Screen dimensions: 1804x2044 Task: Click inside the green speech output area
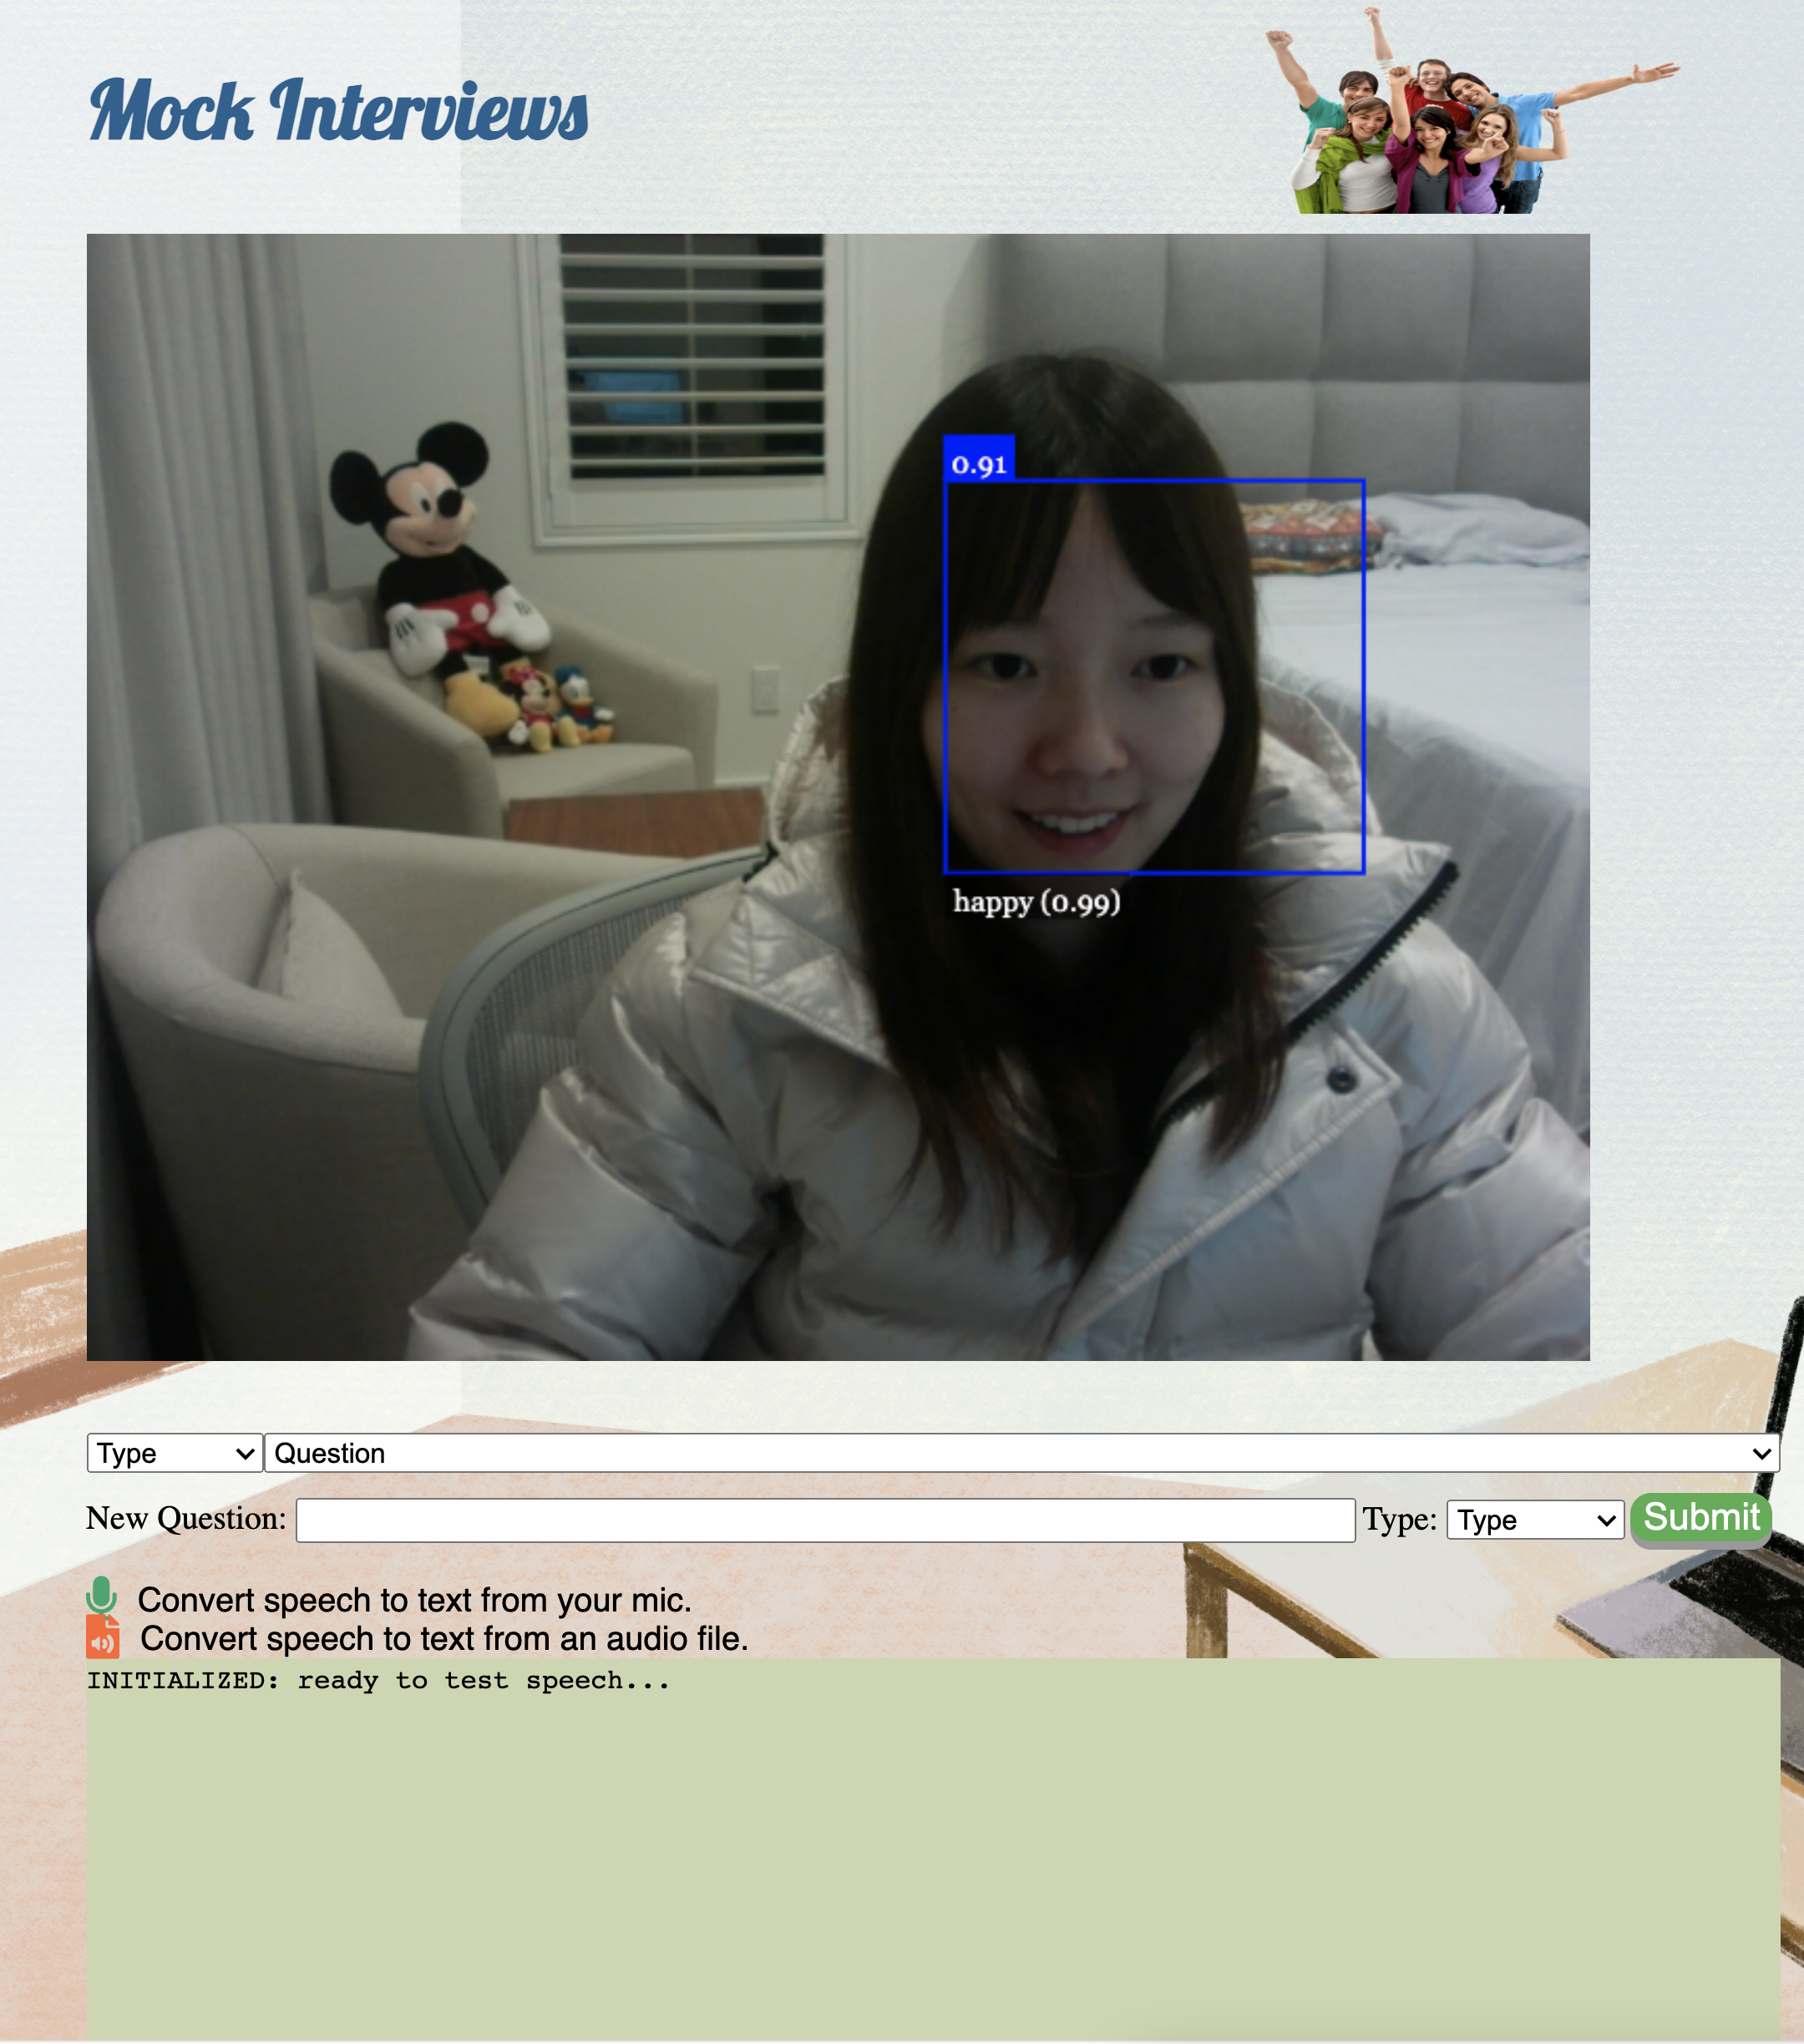click(x=932, y=1860)
